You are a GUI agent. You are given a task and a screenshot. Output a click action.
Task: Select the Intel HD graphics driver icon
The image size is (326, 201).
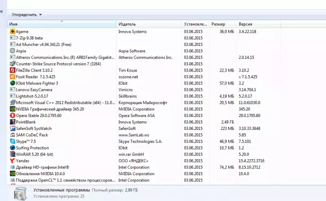[13, 167]
